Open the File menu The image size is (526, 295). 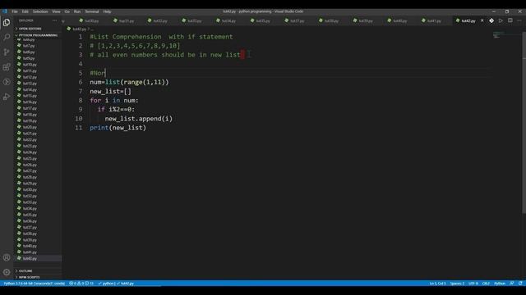[x=15, y=11]
